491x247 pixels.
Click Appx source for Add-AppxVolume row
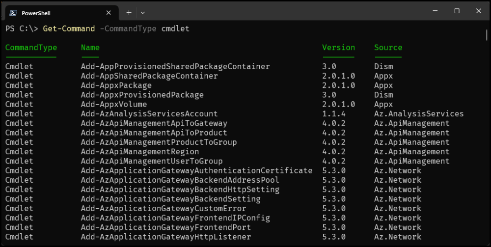(x=383, y=104)
